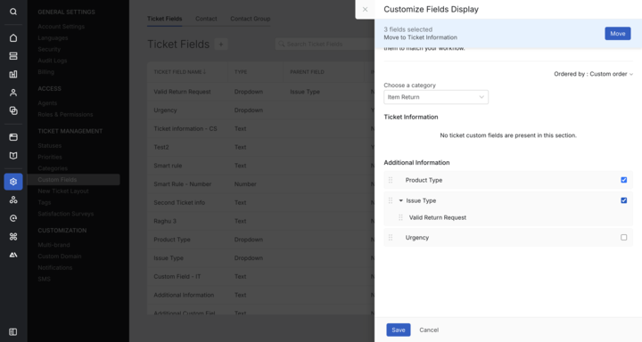Close the Customize Fields Display panel
Viewport: 642px width, 342px height.
click(365, 10)
